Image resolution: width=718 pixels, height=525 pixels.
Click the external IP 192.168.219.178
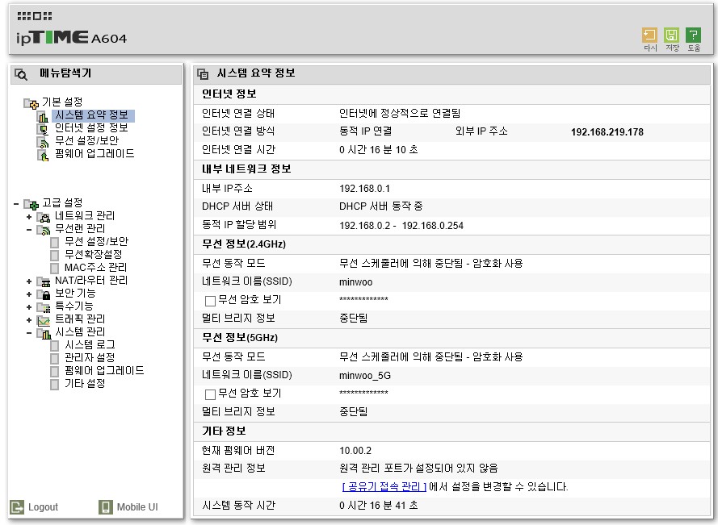(607, 132)
